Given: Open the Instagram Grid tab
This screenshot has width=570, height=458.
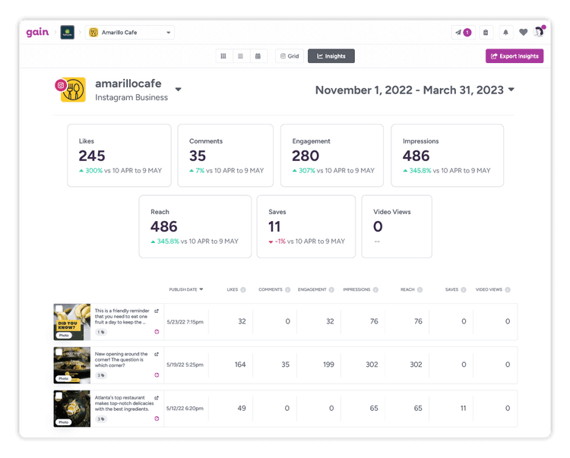Looking at the screenshot, I should point(290,56).
